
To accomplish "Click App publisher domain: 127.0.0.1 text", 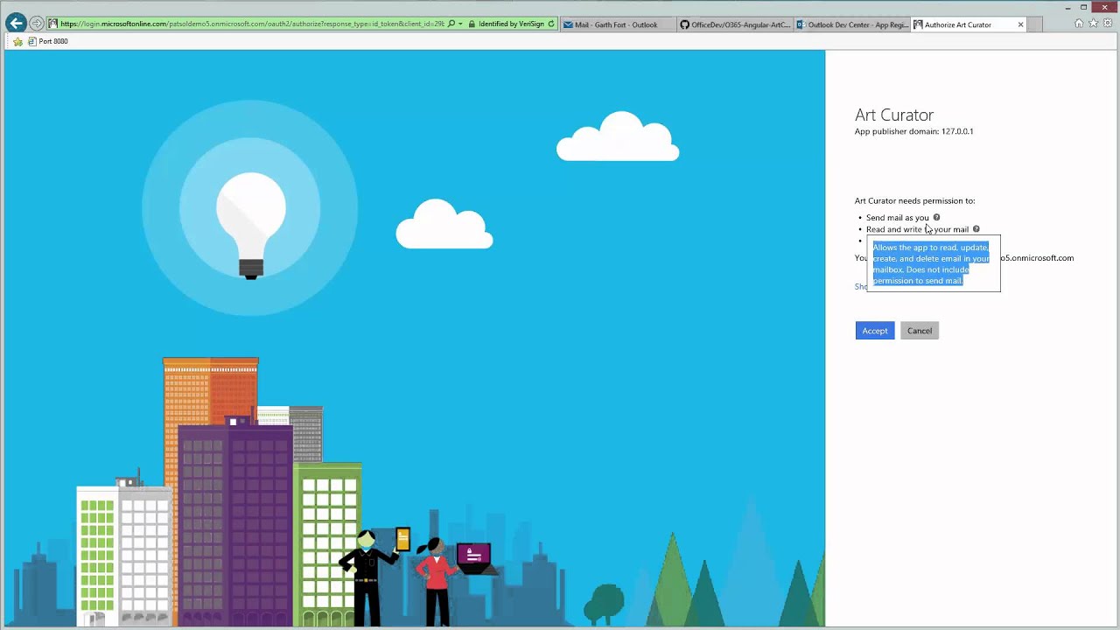I will coord(913,131).
